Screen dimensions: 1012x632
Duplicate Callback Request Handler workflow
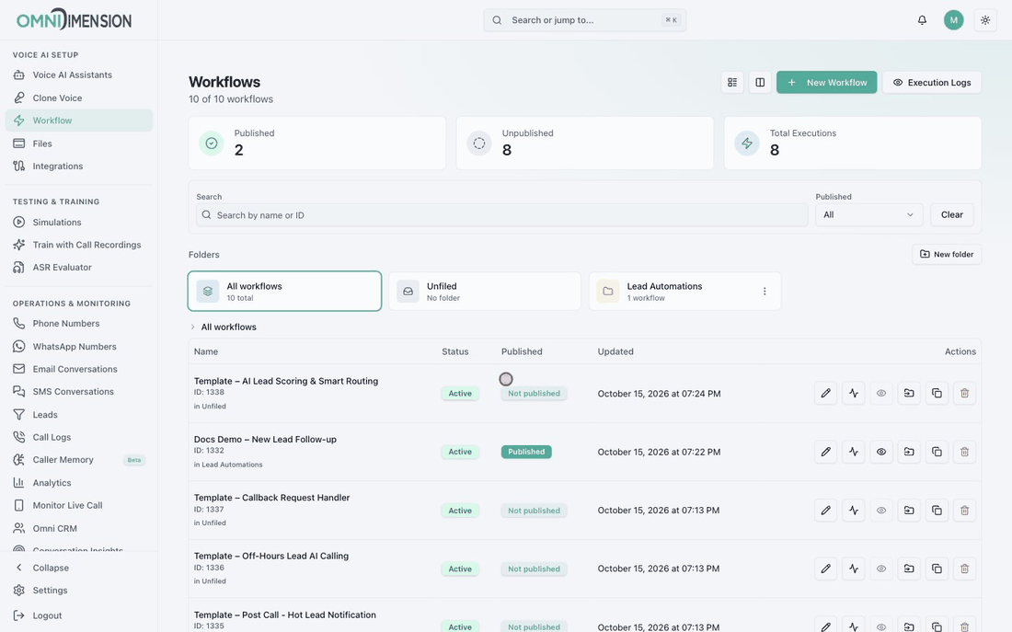coord(937,510)
